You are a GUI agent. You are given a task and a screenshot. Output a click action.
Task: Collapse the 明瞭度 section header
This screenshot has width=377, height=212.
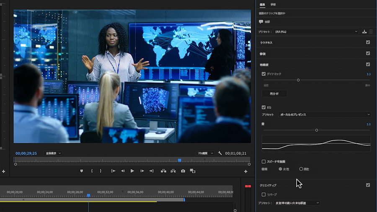coord(264,65)
